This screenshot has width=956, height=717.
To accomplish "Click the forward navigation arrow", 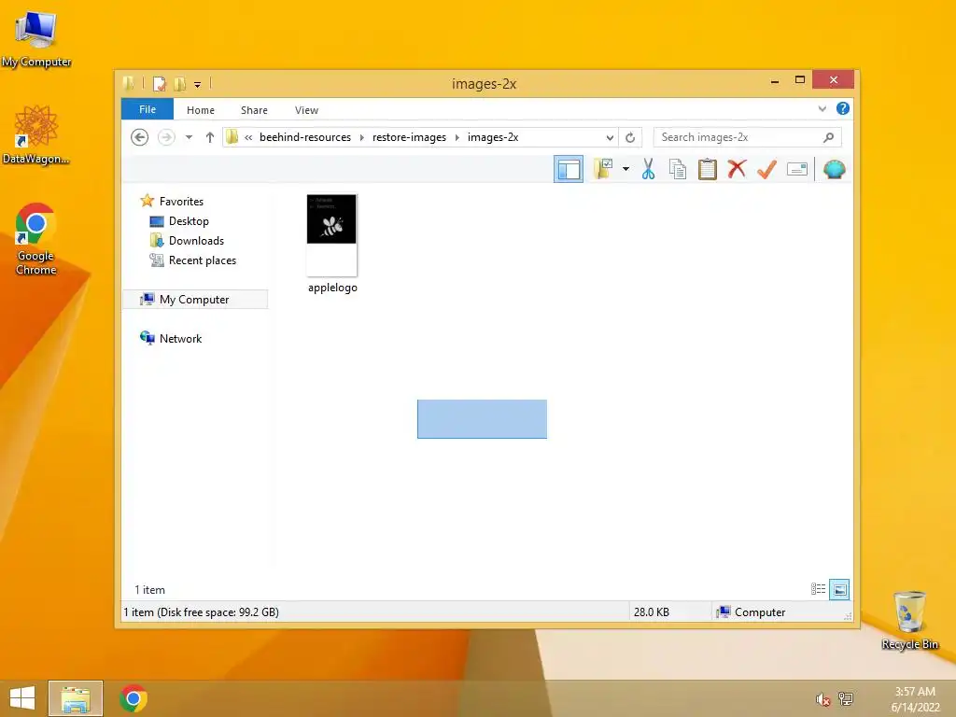I will 166,137.
